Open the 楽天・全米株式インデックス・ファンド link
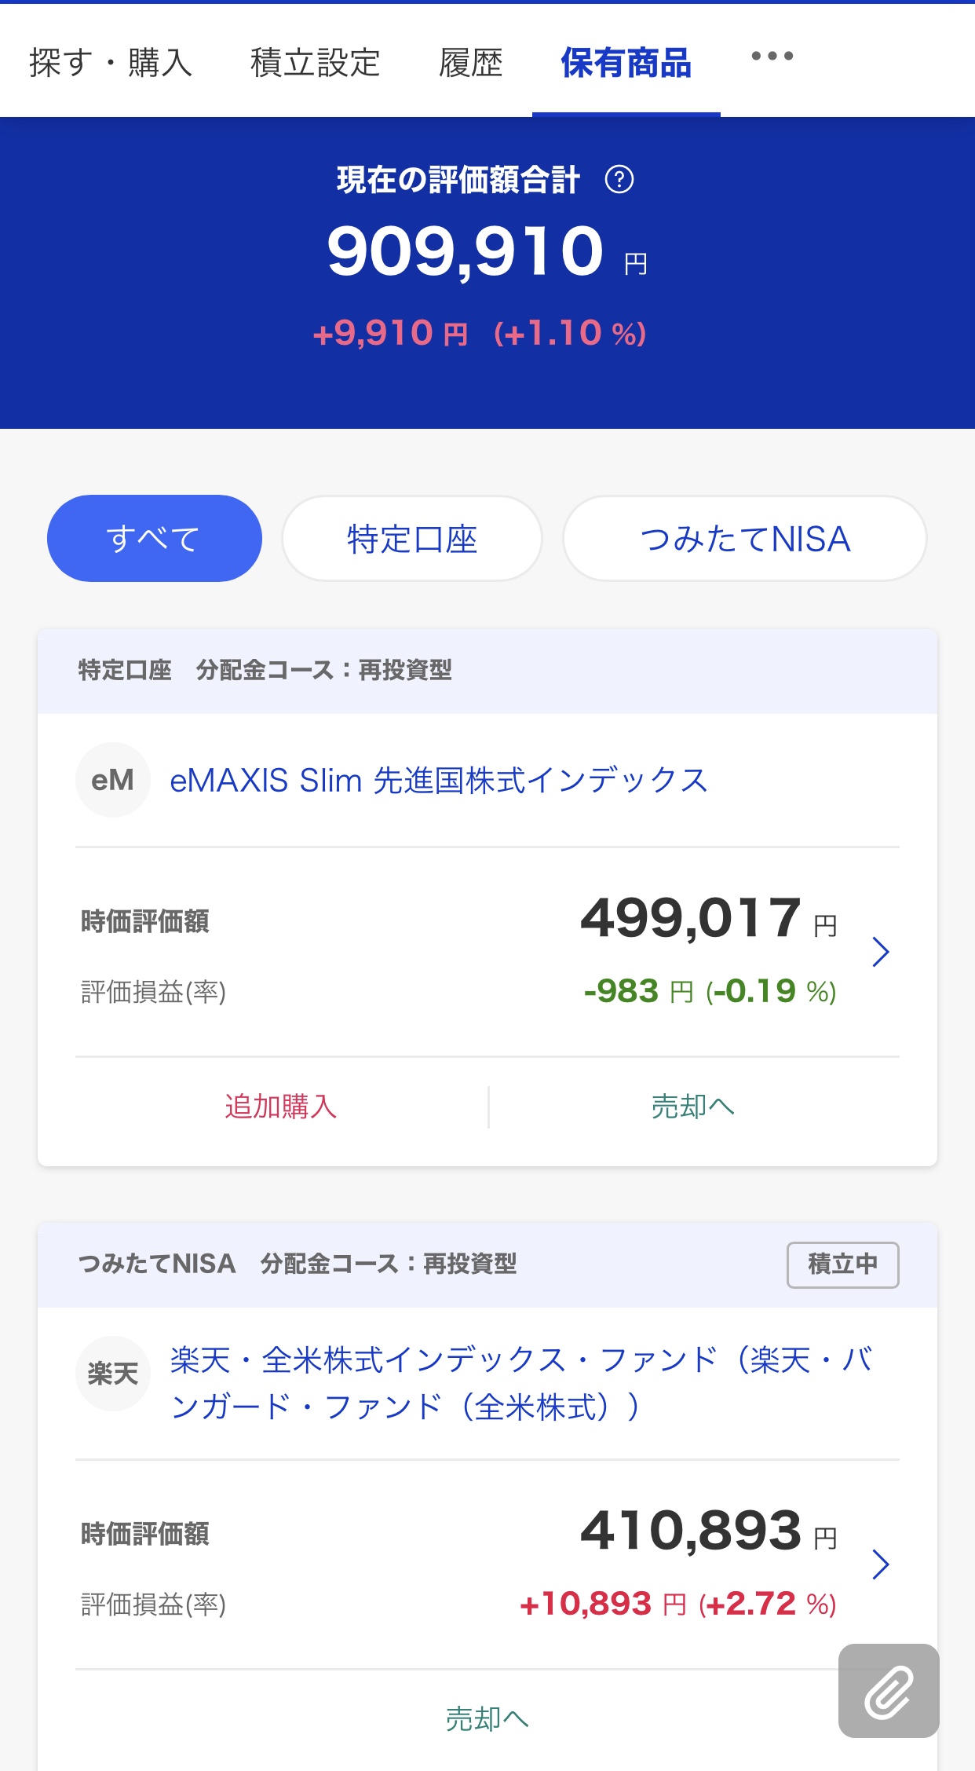Screen dimensions: 975x1771 (x=521, y=1383)
